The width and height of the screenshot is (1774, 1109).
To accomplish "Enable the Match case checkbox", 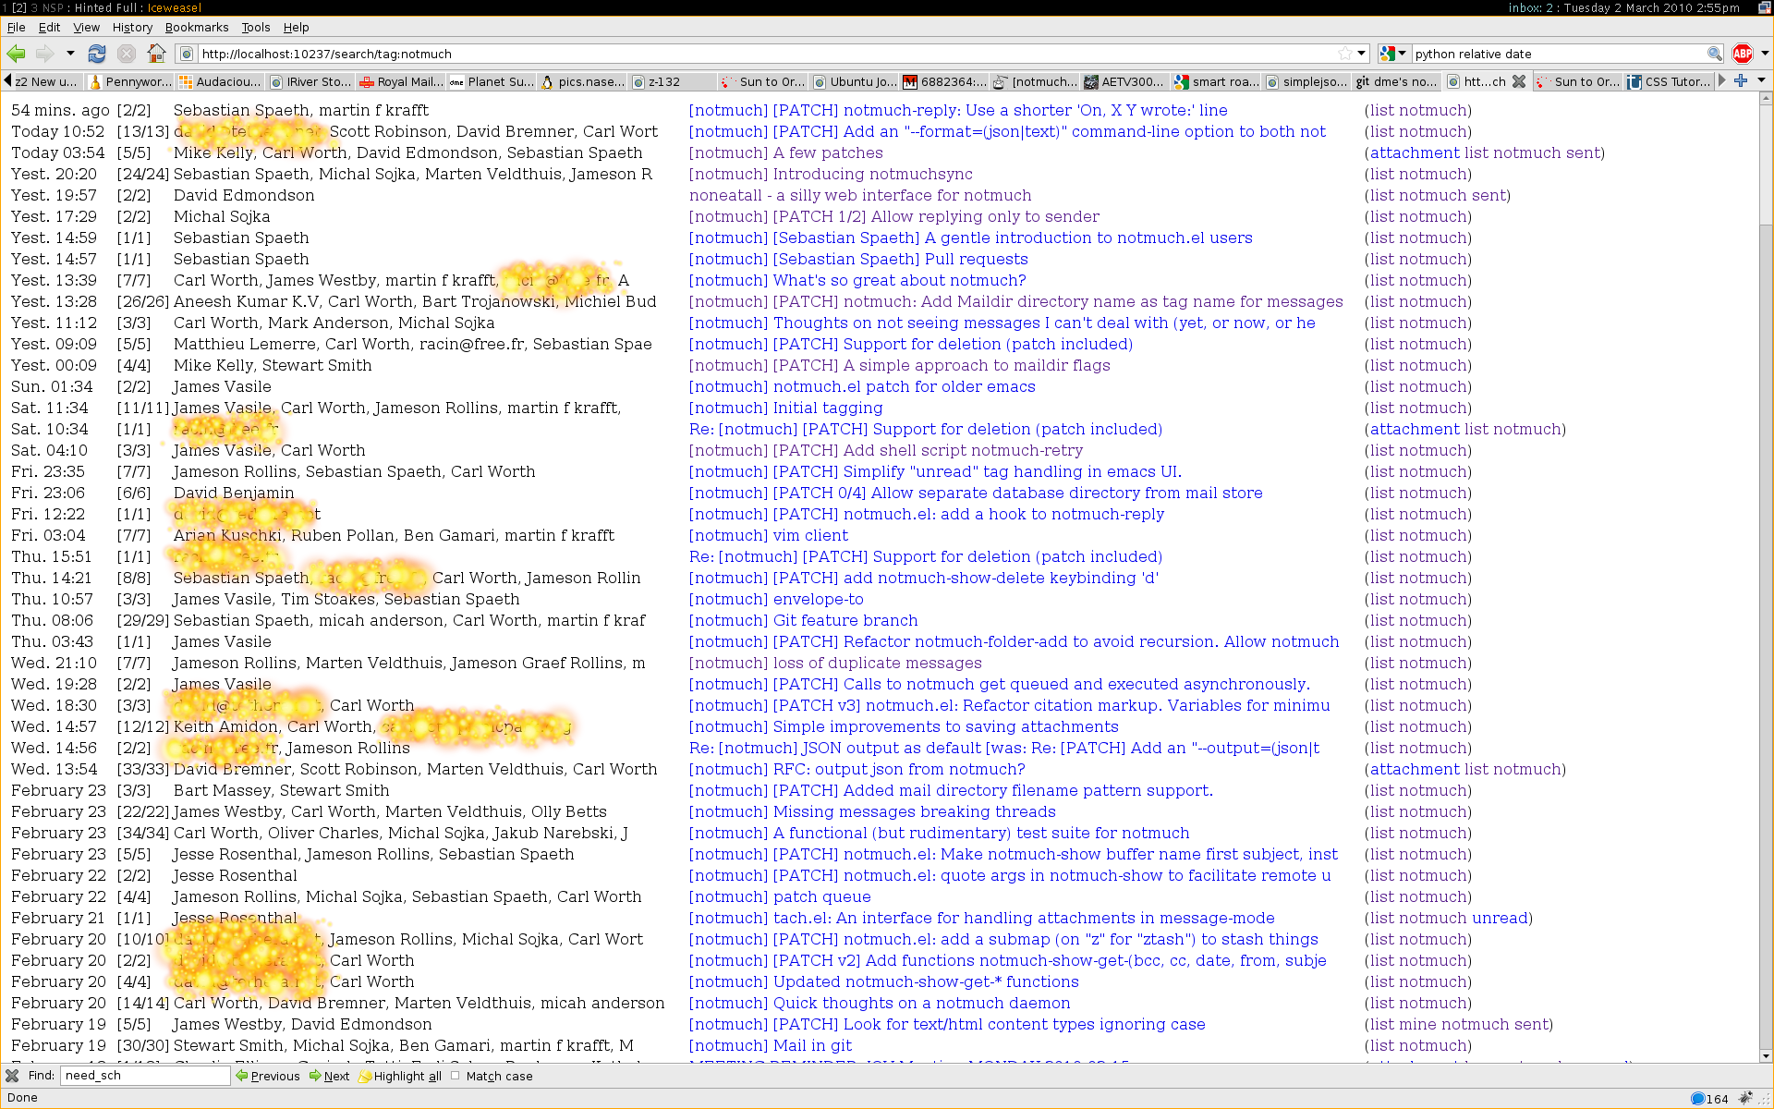I will point(456,1076).
